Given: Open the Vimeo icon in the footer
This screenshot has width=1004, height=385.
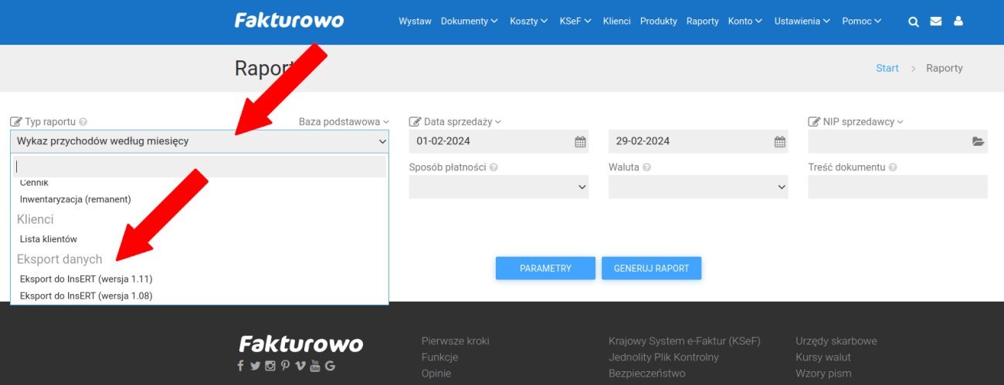Looking at the screenshot, I should (300, 366).
